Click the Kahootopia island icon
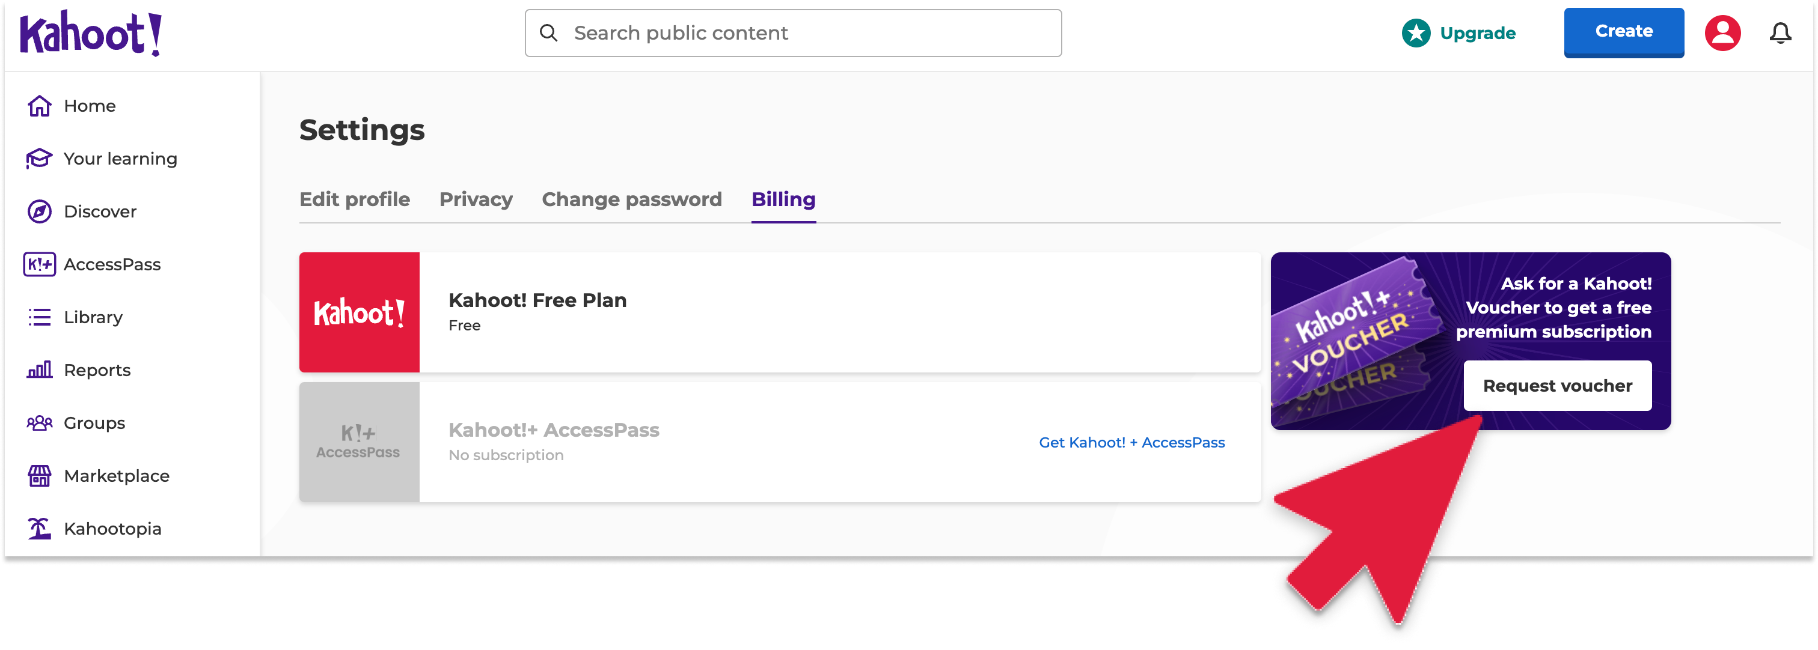This screenshot has width=1818, height=650. pos(40,529)
